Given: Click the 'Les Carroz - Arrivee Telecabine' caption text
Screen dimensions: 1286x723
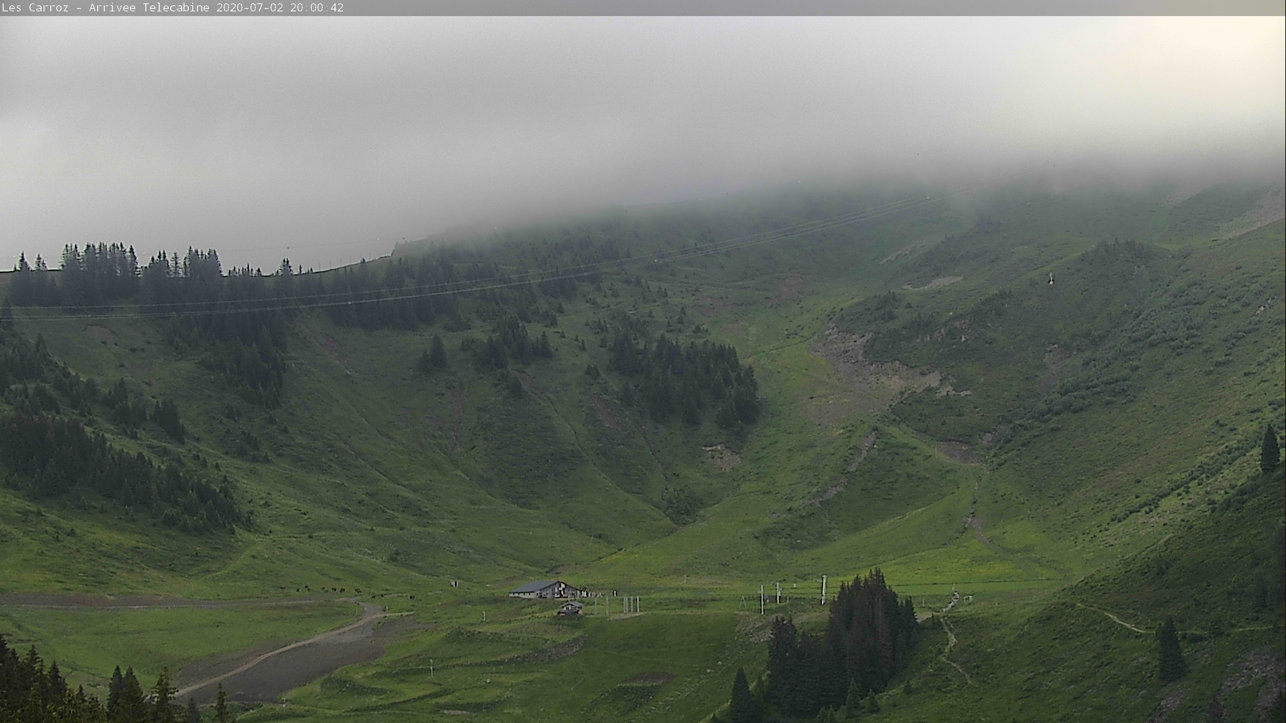Looking at the screenshot, I should coord(106,8).
